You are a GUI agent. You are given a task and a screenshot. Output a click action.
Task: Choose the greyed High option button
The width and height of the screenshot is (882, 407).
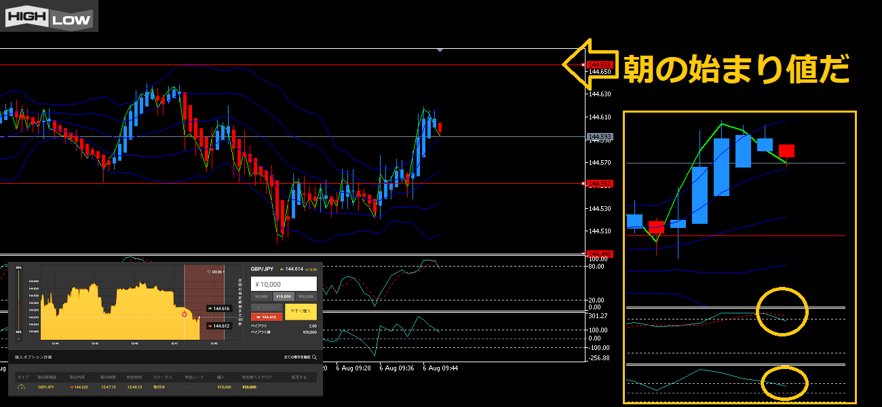(x=267, y=307)
